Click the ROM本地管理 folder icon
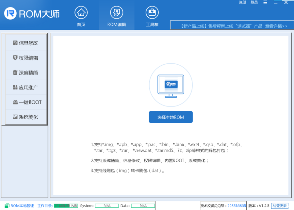 [x=7, y=206]
